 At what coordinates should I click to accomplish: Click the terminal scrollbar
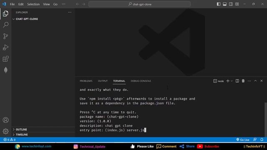click(266, 120)
